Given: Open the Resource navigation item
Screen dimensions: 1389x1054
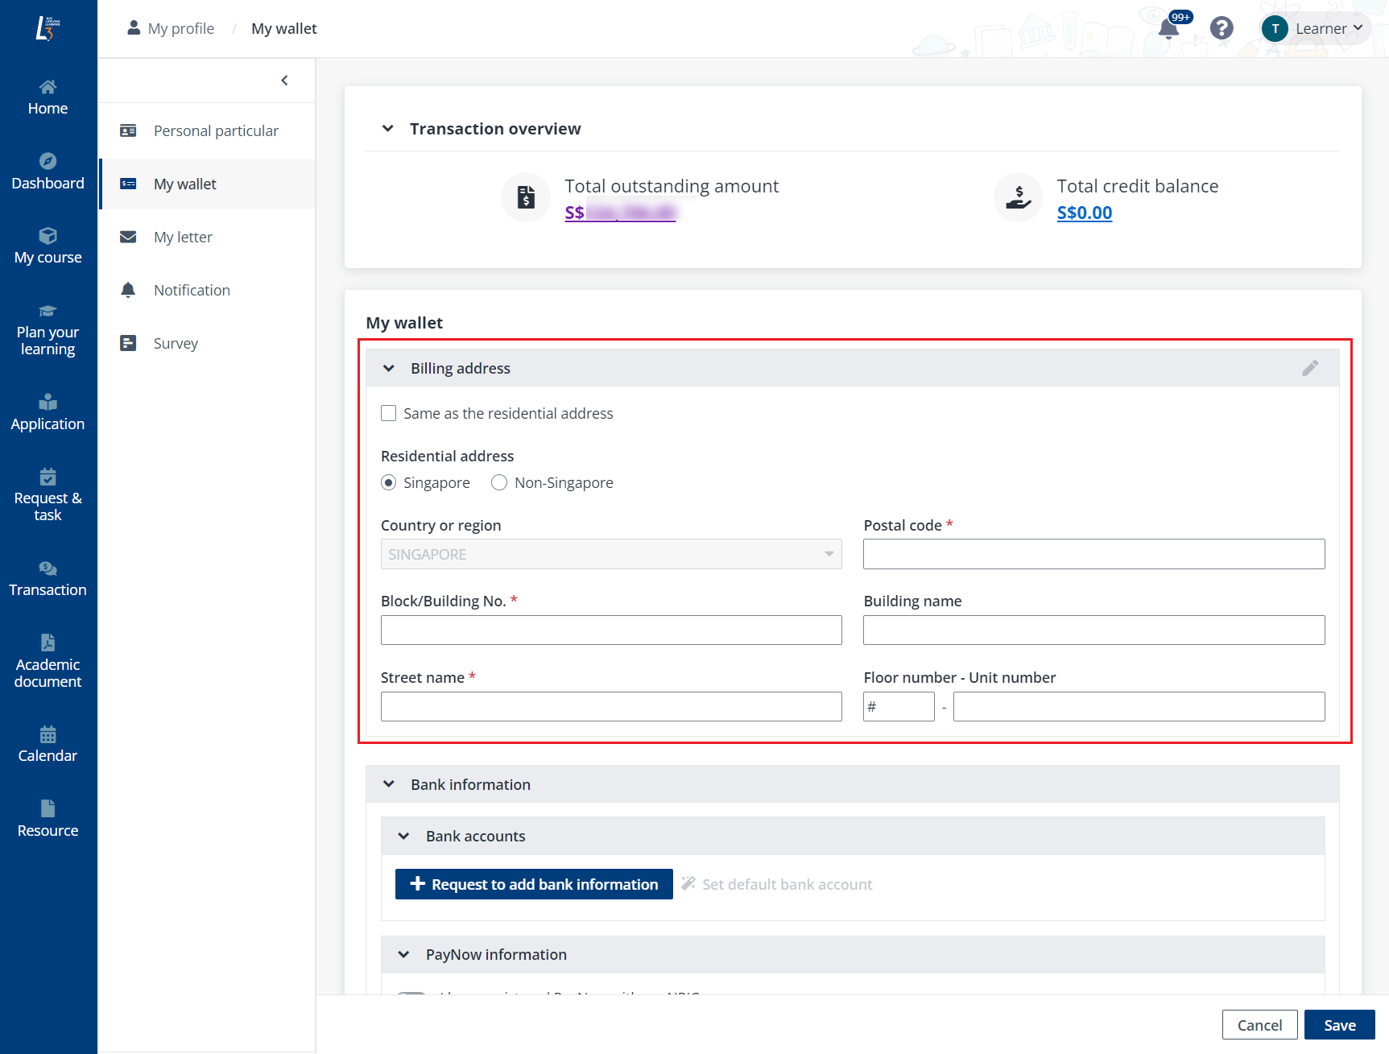Looking at the screenshot, I should 48,820.
